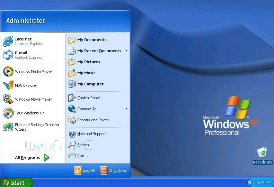
Task: Click the red Shut Down power icon
Action: tap(104, 170)
